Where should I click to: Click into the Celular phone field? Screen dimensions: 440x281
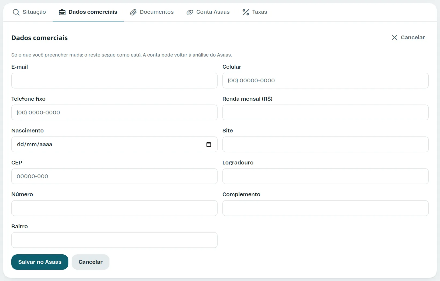coord(325,80)
